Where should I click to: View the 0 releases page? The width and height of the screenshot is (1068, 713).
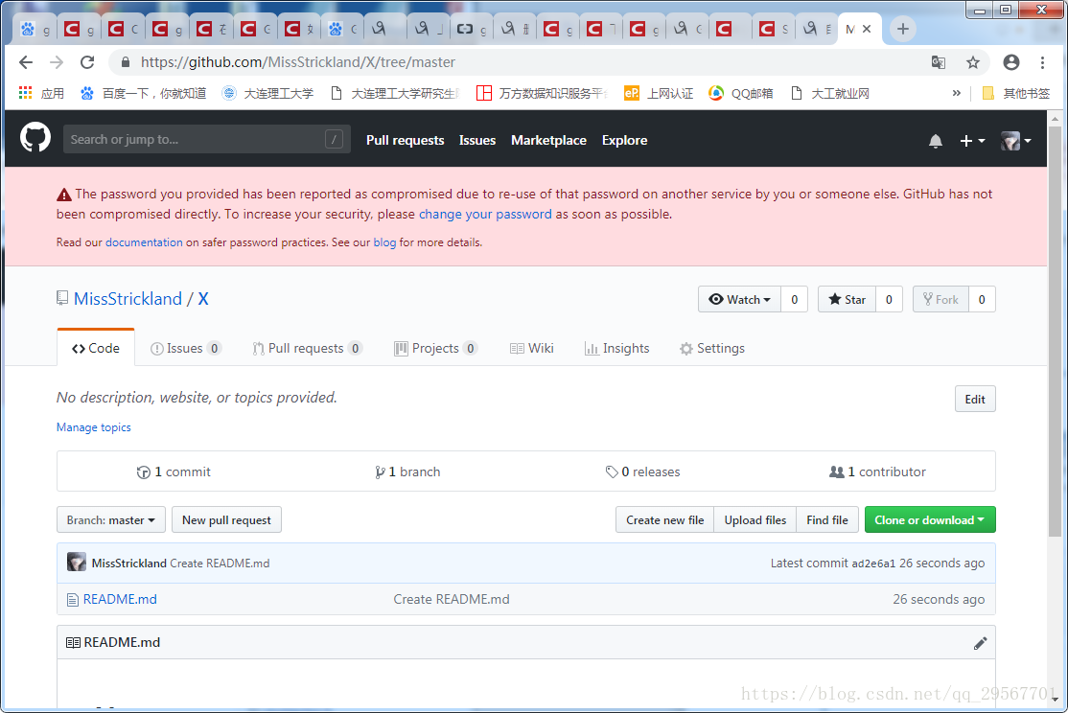tap(642, 471)
